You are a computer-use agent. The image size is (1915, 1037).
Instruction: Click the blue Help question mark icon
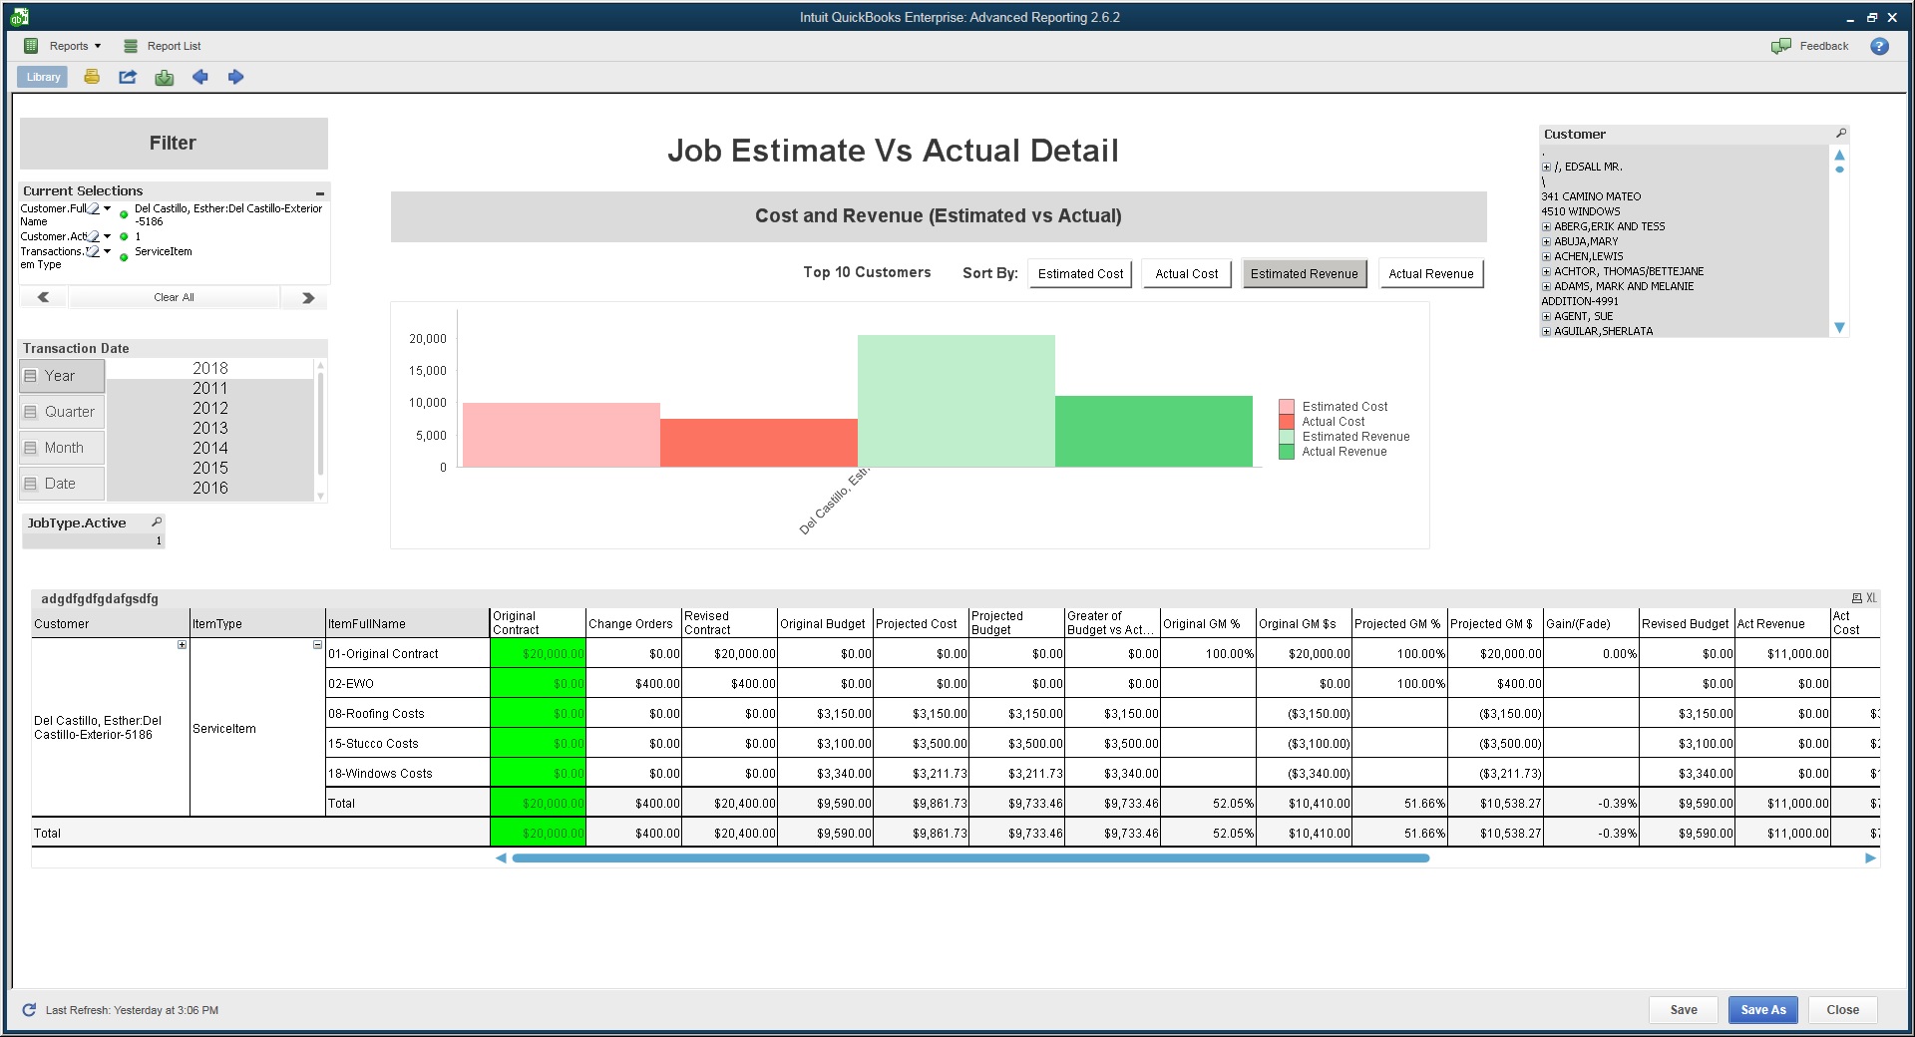coord(1879,46)
